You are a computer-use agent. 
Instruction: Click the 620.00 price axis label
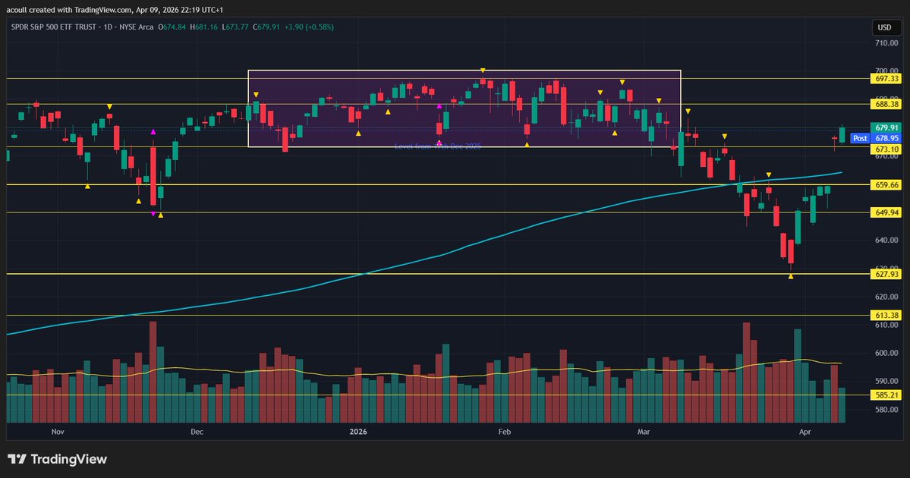(x=886, y=297)
